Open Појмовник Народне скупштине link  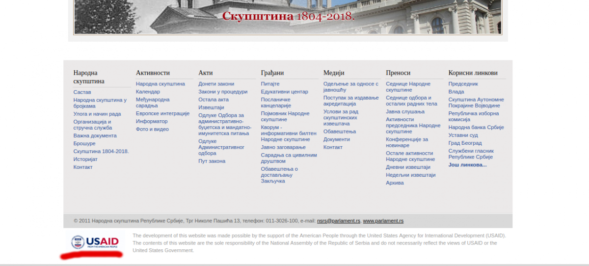[285, 116]
